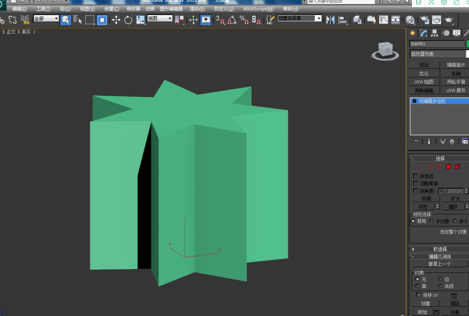
Task: Open the 组(G) menu
Action: click(65, 9)
